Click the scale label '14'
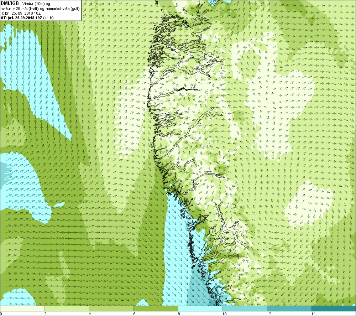The image size is (356, 316). (313, 314)
